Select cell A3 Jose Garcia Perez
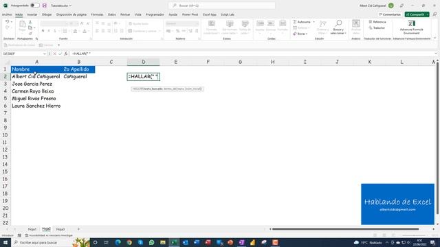440x247 pixels. point(36,84)
